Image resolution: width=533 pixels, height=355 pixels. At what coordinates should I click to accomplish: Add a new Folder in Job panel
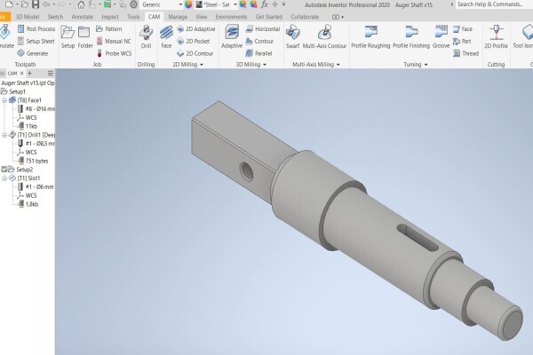coord(85,37)
